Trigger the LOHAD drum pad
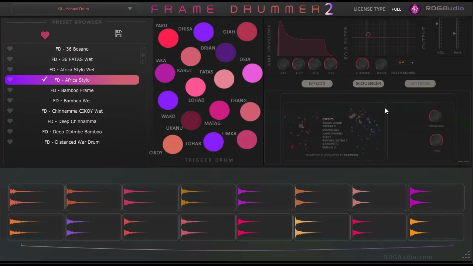This screenshot has height=266, width=473. pos(195,87)
